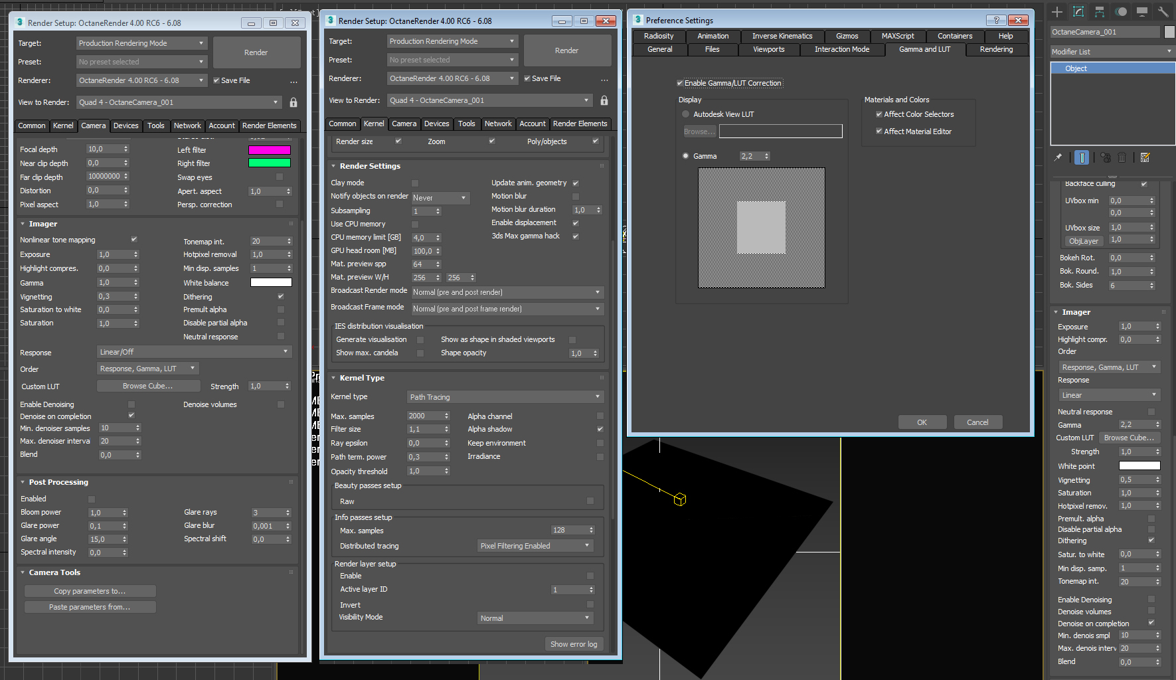1176x680 pixels.
Task: Click Remove Modifier trash icon
Action: tap(1122, 157)
